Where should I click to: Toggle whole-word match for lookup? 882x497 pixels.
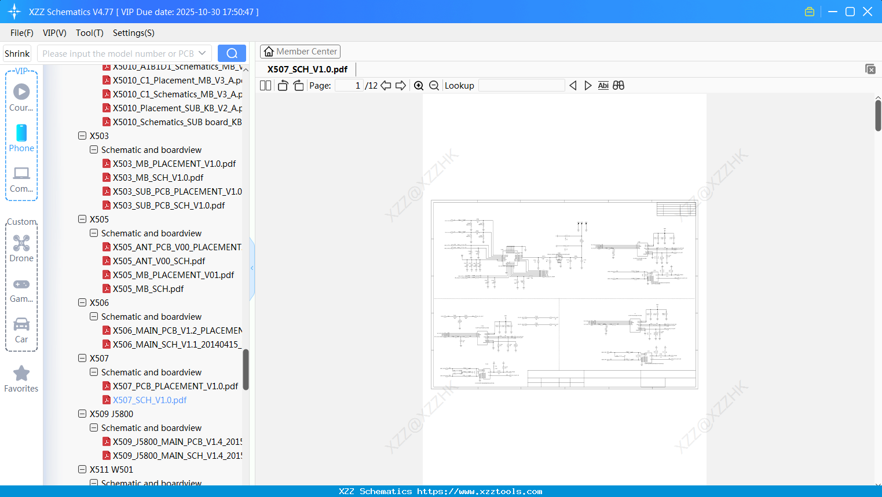tap(618, 85)
